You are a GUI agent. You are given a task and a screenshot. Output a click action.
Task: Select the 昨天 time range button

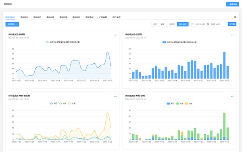(163, 24)
